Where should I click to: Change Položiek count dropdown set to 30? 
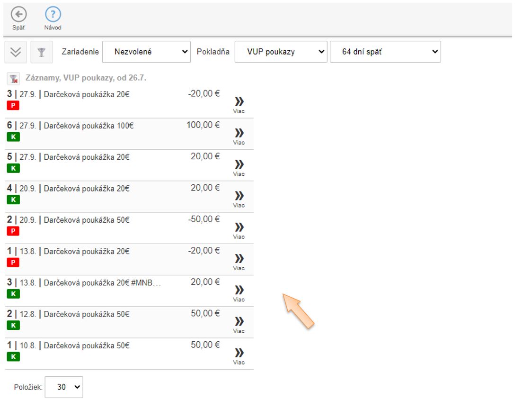[x=63, y=387]
